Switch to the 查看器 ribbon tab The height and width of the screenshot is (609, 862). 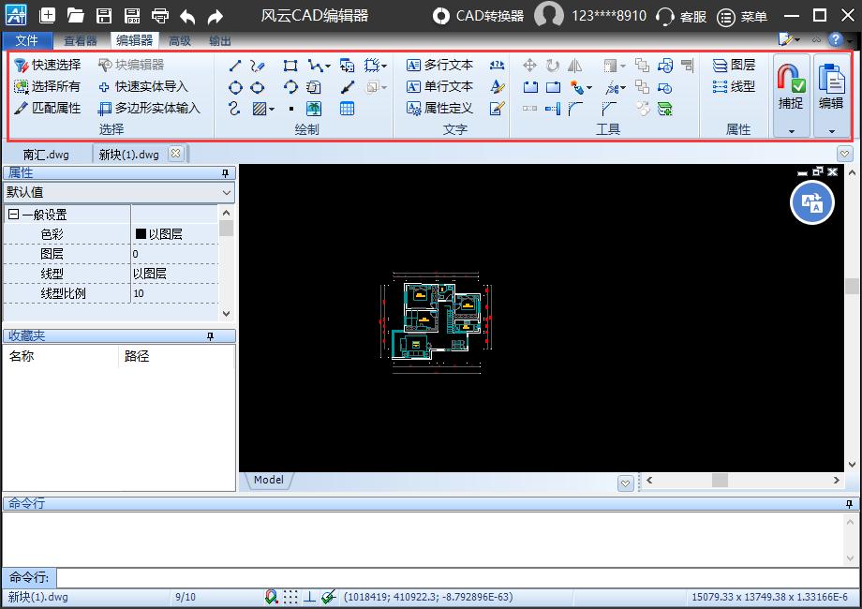coord(81,40)
